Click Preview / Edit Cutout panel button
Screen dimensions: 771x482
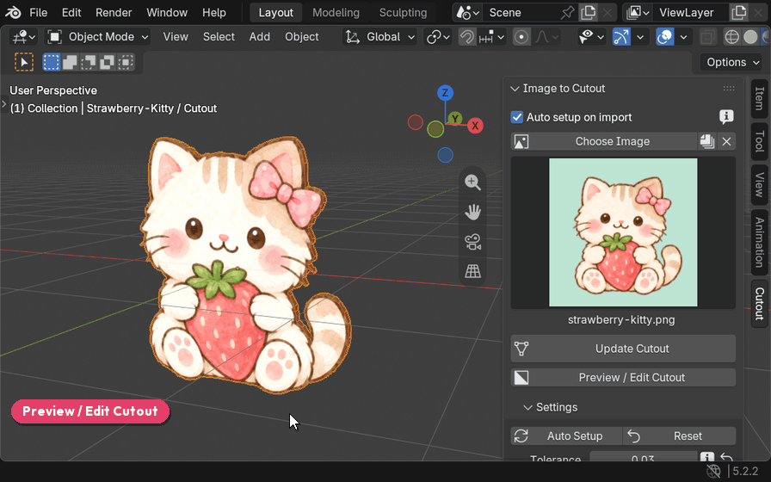623,378
